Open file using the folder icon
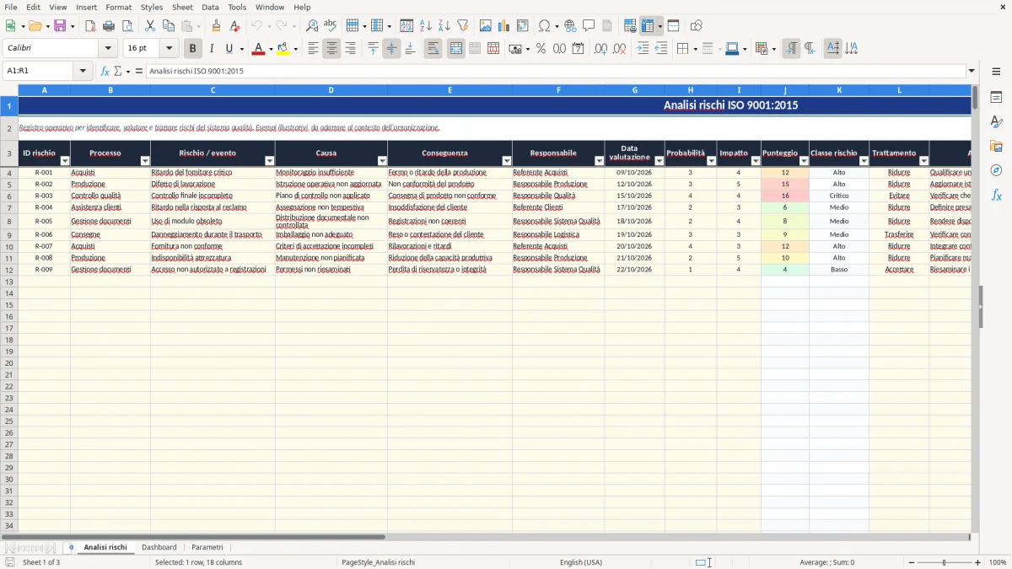 click(34, 26)
